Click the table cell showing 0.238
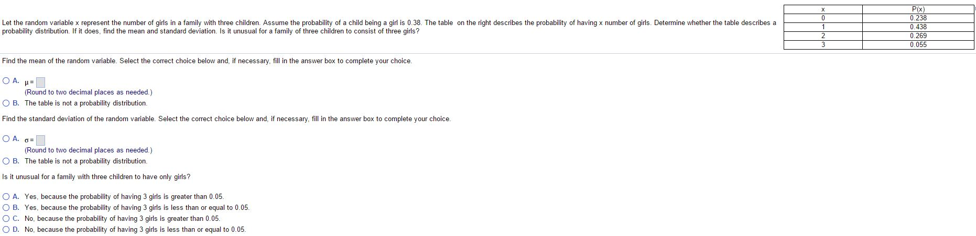The height and width of the screenshot is (236, 976). pyautogui.click(x=918, y=18)
